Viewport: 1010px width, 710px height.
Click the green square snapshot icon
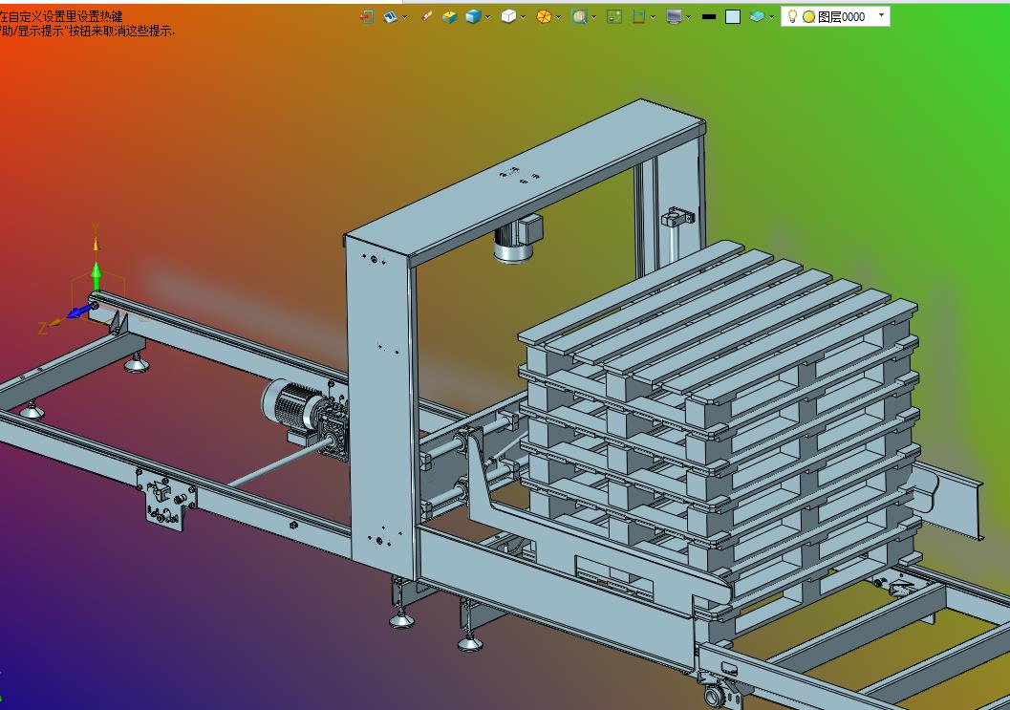click(x=614, y=17)
